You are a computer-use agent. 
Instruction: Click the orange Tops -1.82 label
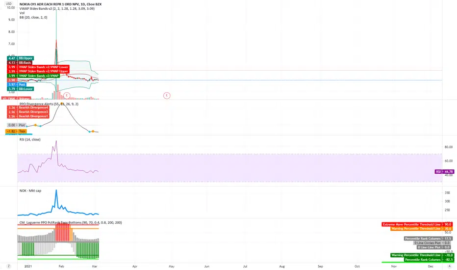pos(16,132)
